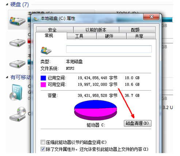Select the third hard drive icon in Explorer
Screen dimensions: 180x156
pos(18,64)
